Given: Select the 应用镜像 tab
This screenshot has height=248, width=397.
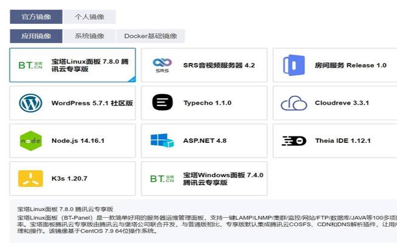Looking at the screenshot, I should click(x=36, y=36).
